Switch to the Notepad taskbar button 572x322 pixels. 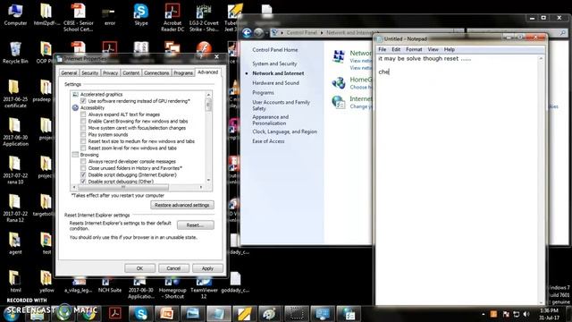pyautogui.click(x=218, y=313)
